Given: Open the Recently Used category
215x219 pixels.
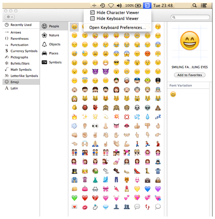Looking at the screenshot, I should pyautogui.click(x=21, y=25).
